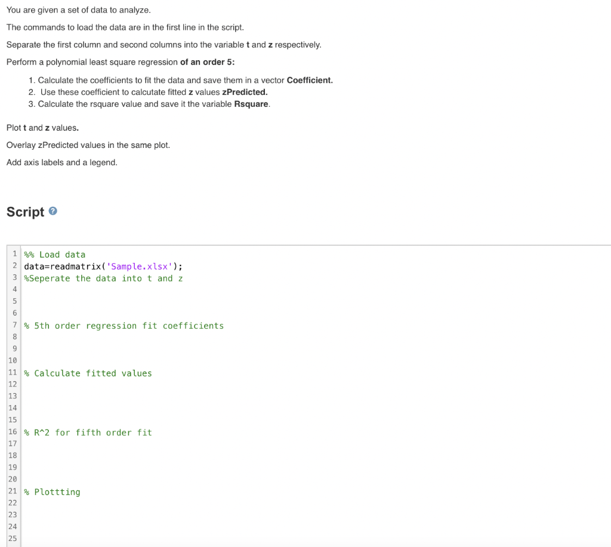Click line number 16 in the gutter
The width and height of the screenshot is (611, 547).
click(x=13, y=432)
